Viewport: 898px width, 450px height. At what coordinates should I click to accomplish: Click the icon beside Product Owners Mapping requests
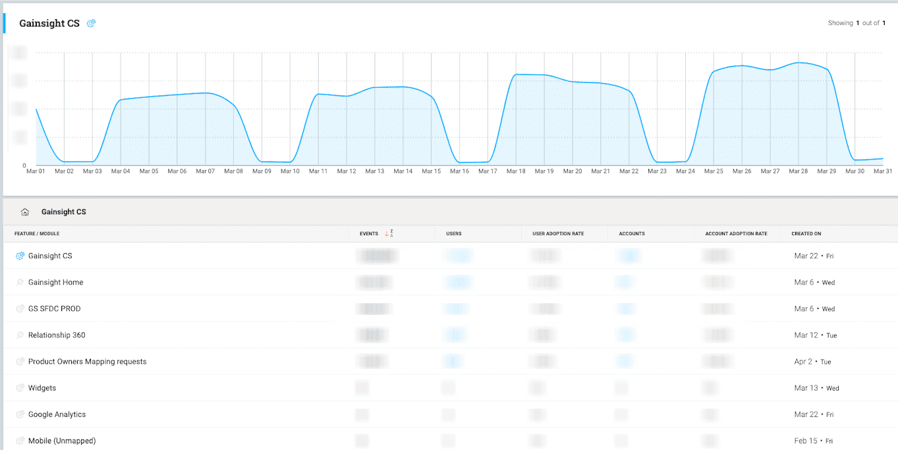pos(20,361)
